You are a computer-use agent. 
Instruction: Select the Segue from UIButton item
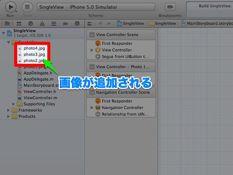click(x=125, y=57)
